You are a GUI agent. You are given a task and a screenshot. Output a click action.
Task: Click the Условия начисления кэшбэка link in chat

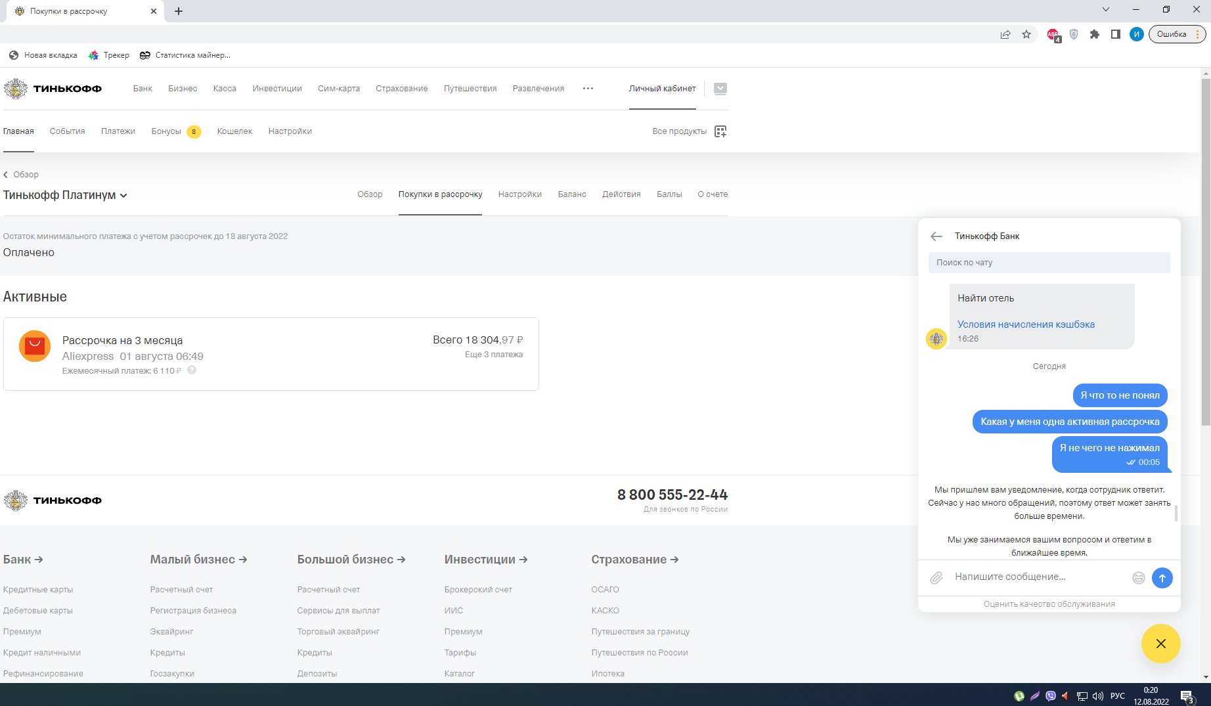1026,324
